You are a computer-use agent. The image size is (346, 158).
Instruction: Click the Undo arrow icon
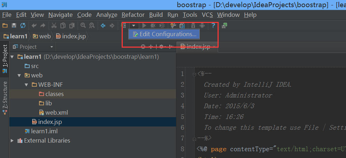34,26
